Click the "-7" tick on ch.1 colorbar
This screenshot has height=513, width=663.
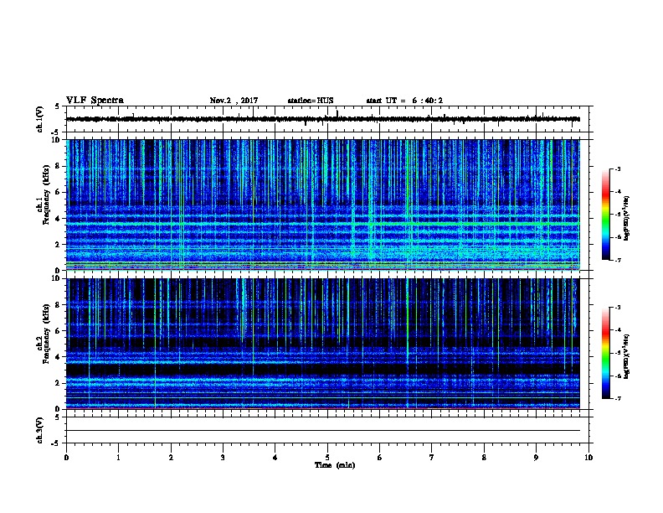(x=618, y=260)
